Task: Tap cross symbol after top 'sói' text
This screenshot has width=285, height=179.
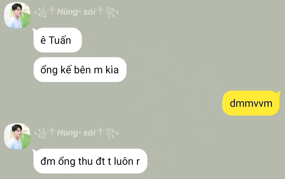Action: [101, 11]
